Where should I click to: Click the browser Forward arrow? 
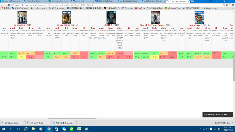click(x=6, y=5)
